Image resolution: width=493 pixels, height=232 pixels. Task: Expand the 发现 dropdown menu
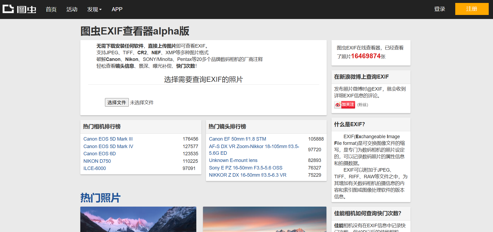pyautogui.click(x=94, y=9)
